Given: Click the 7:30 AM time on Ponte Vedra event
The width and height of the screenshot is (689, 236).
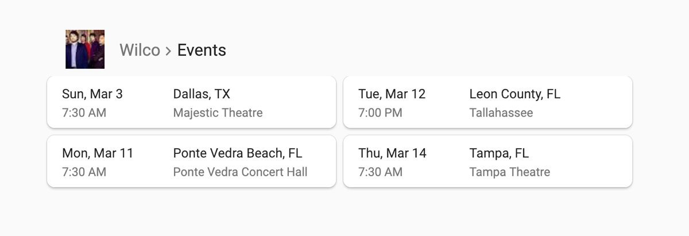Looking at the screenshot, I should (x=84, y=172).
